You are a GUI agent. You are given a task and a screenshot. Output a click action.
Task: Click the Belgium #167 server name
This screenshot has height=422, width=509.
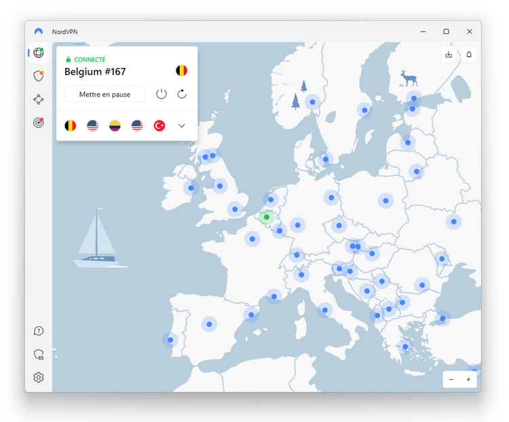[95, 71]
